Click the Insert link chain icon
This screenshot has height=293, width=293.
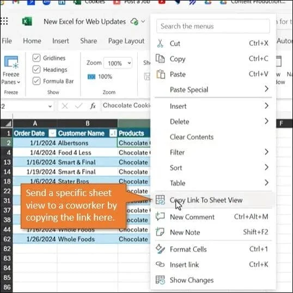[160, 265]
